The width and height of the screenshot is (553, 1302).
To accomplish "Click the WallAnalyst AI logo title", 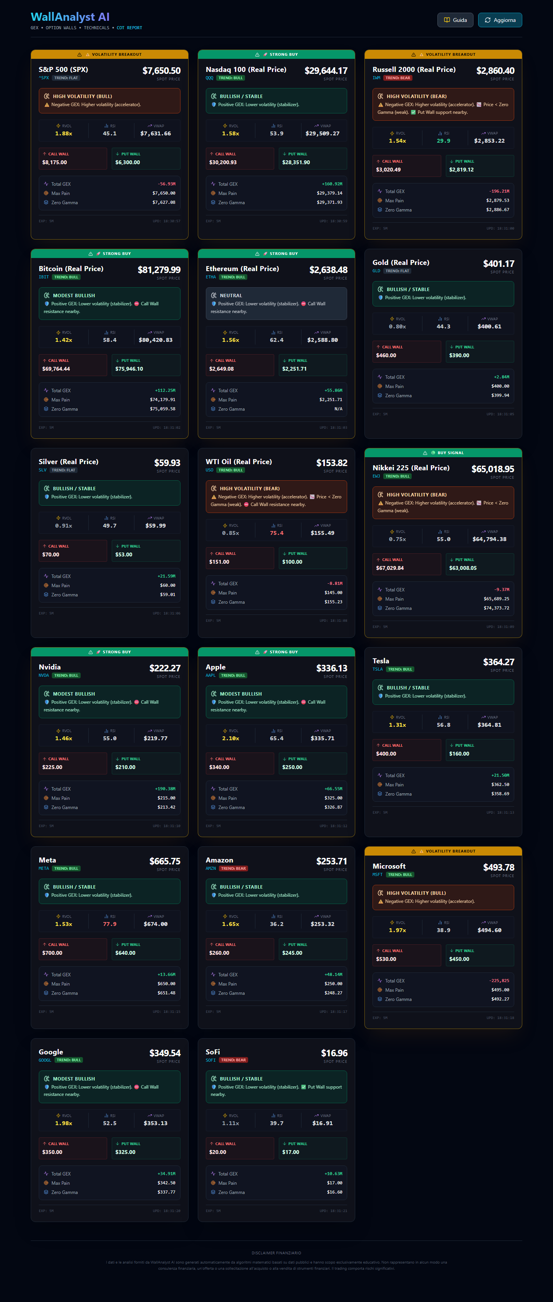I will pyautogui.click(x=70, y=17).
